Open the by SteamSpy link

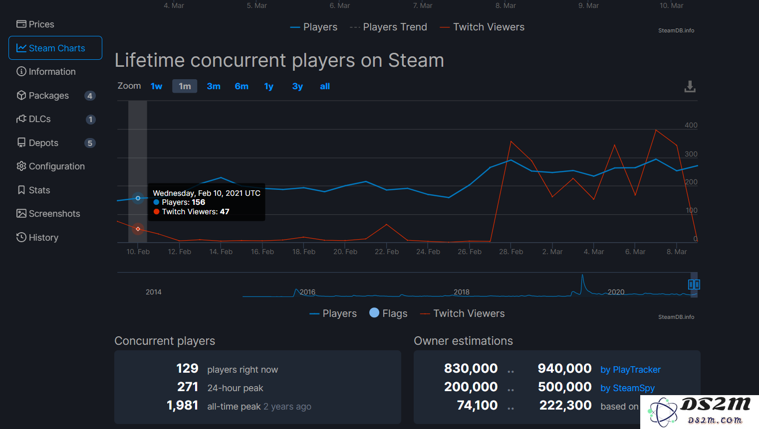628,388
